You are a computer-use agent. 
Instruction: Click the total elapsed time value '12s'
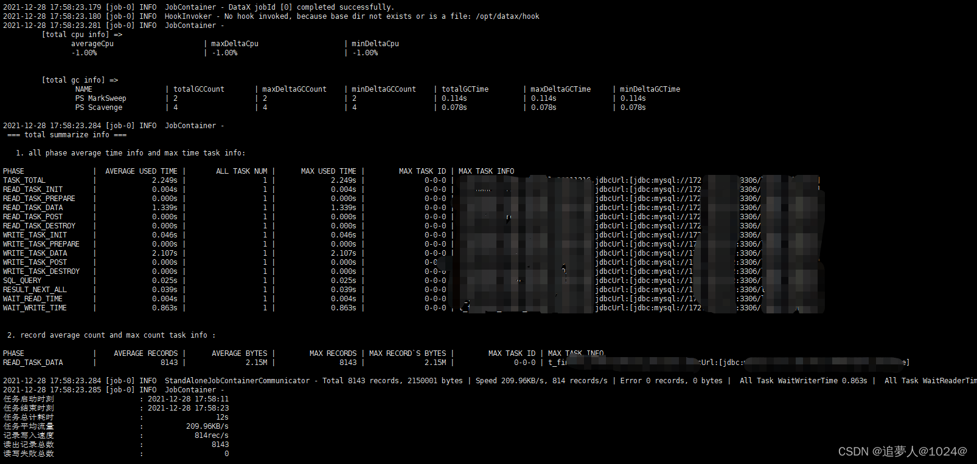(222, 417)
